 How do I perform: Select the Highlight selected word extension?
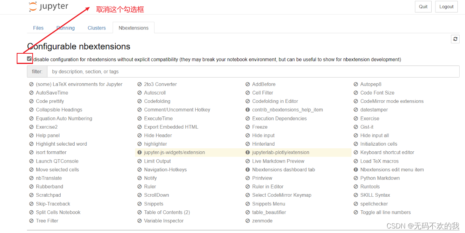tap(61, 144)
